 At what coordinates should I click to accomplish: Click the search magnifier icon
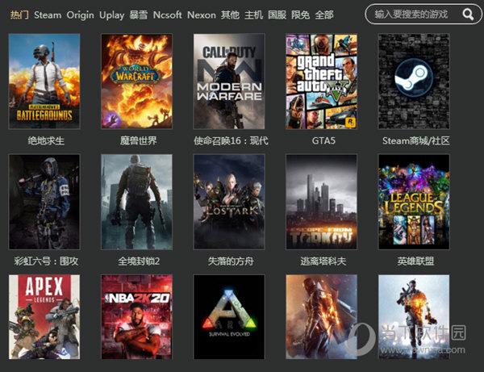coord(468,15)
